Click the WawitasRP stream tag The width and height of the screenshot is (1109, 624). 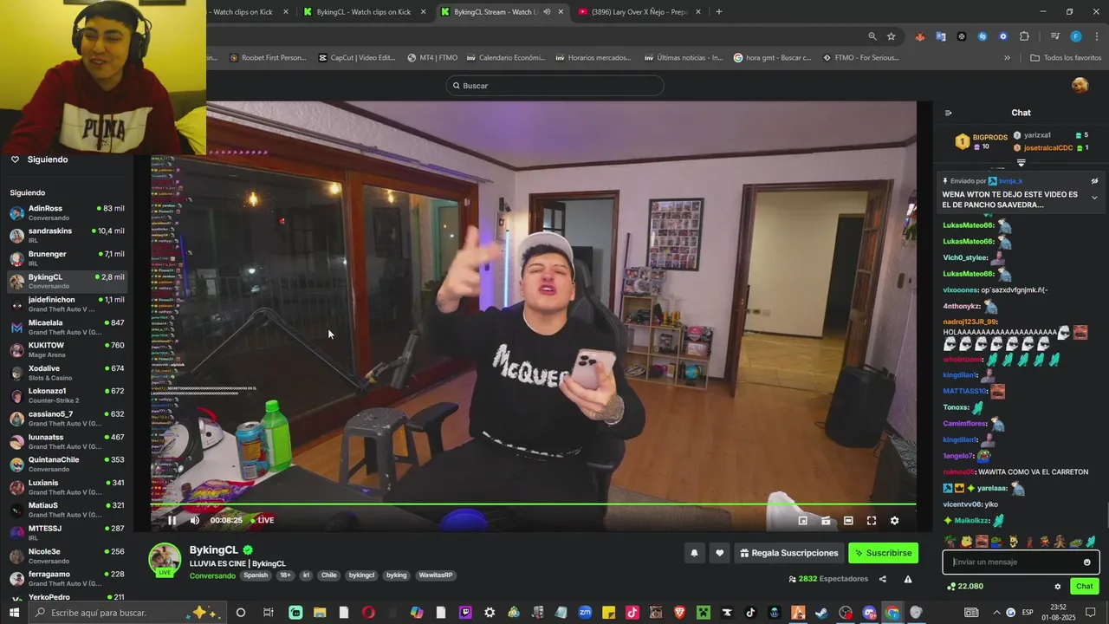pos(436,575)
